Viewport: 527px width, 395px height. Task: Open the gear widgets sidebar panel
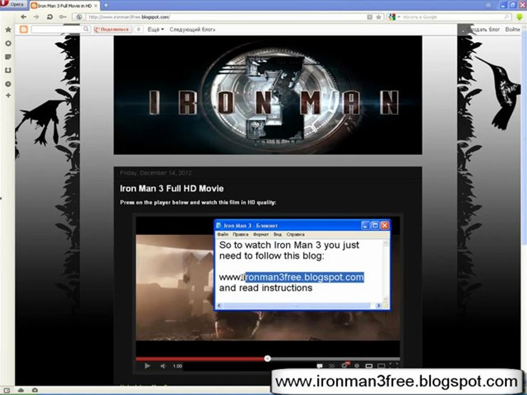point(8,43)
